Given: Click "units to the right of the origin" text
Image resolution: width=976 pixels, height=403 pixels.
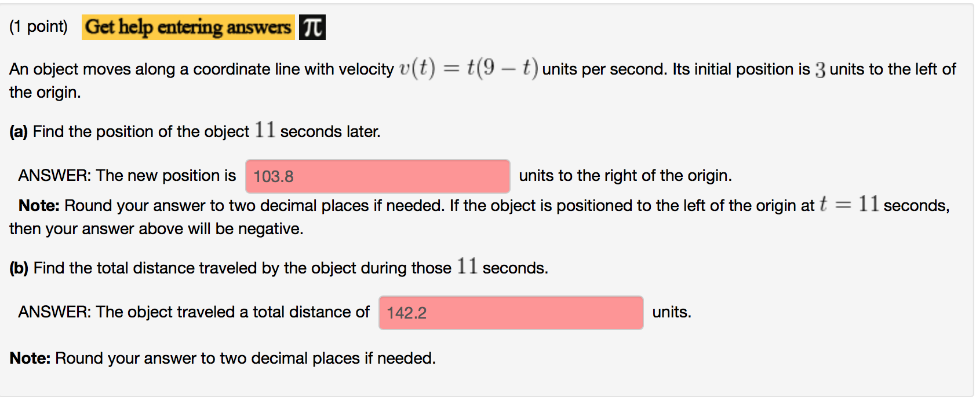Looking at the screenshot, I should point(625,176).
